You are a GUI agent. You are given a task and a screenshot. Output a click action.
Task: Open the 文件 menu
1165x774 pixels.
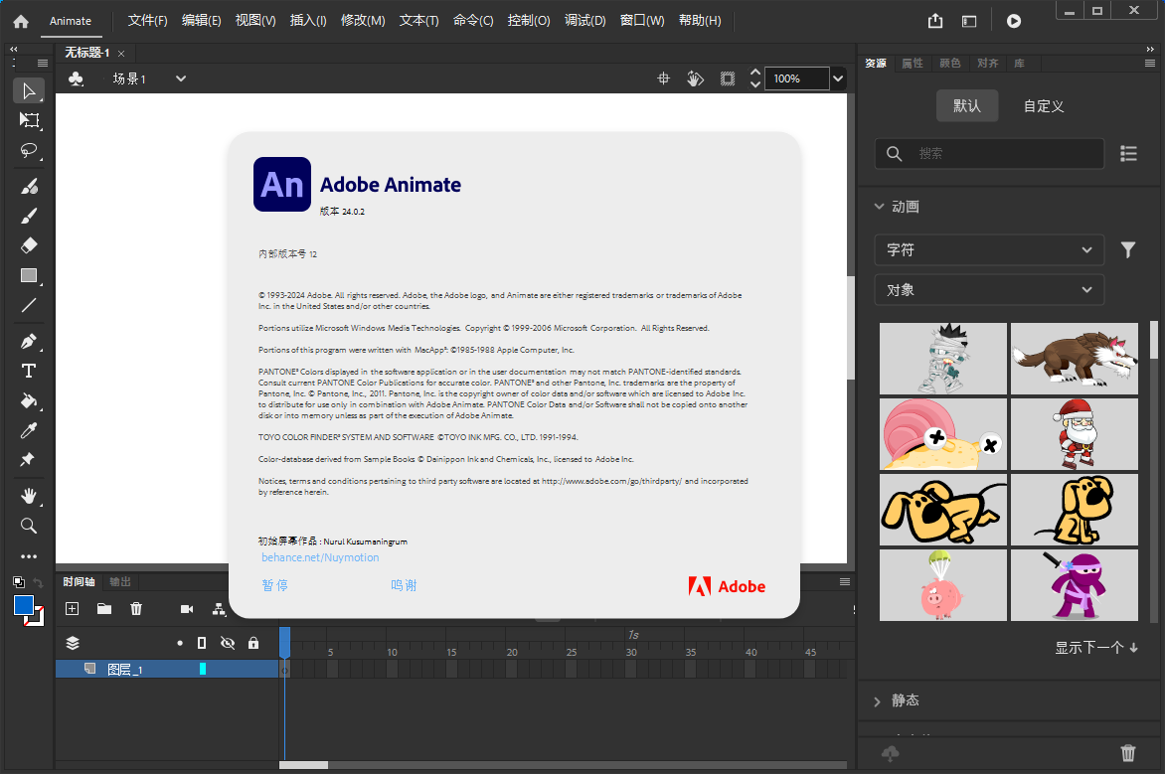147,20
